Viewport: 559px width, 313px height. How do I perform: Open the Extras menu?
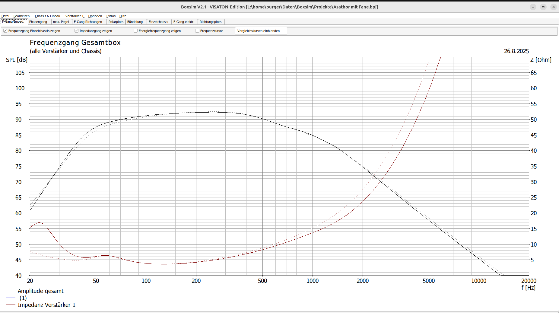pos(111,16)
